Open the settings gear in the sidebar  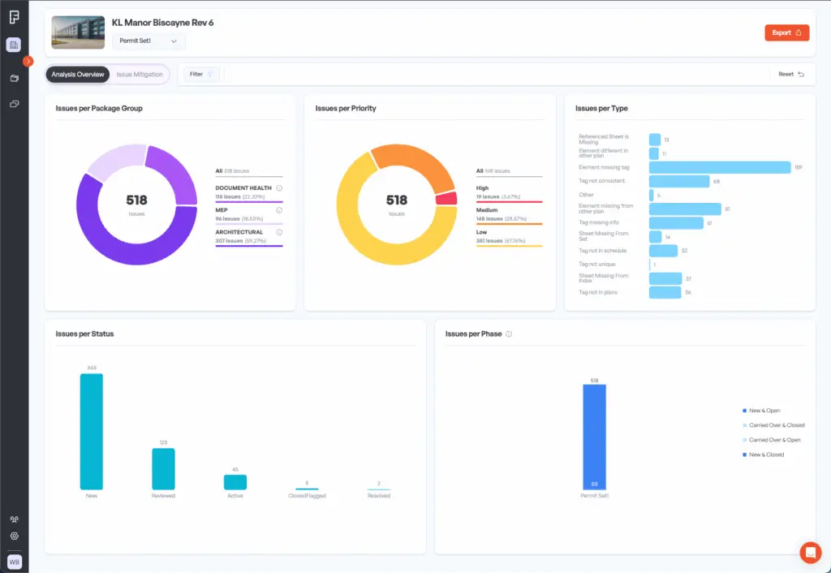coord(13,536)
